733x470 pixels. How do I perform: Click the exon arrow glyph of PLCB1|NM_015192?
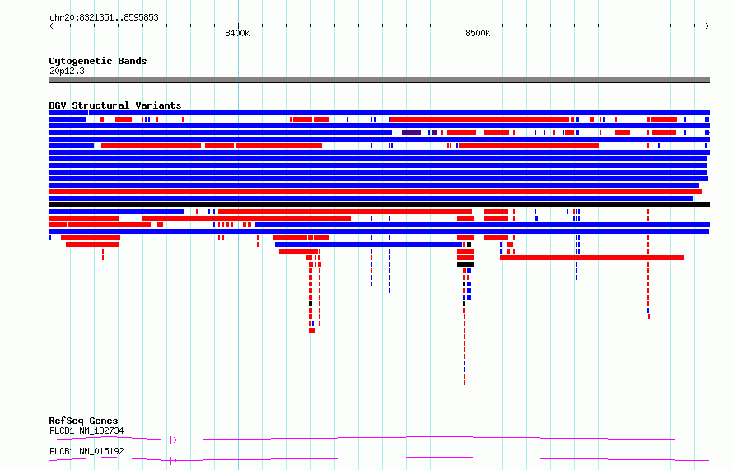click(x=173, y=461)
